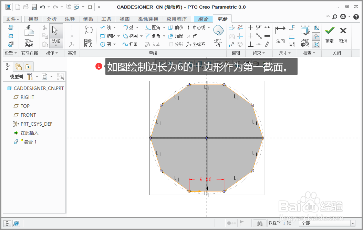Screen dimensions: 363x230
Task: Click the 6.00 dimension value
Action: tap(206, 179)
